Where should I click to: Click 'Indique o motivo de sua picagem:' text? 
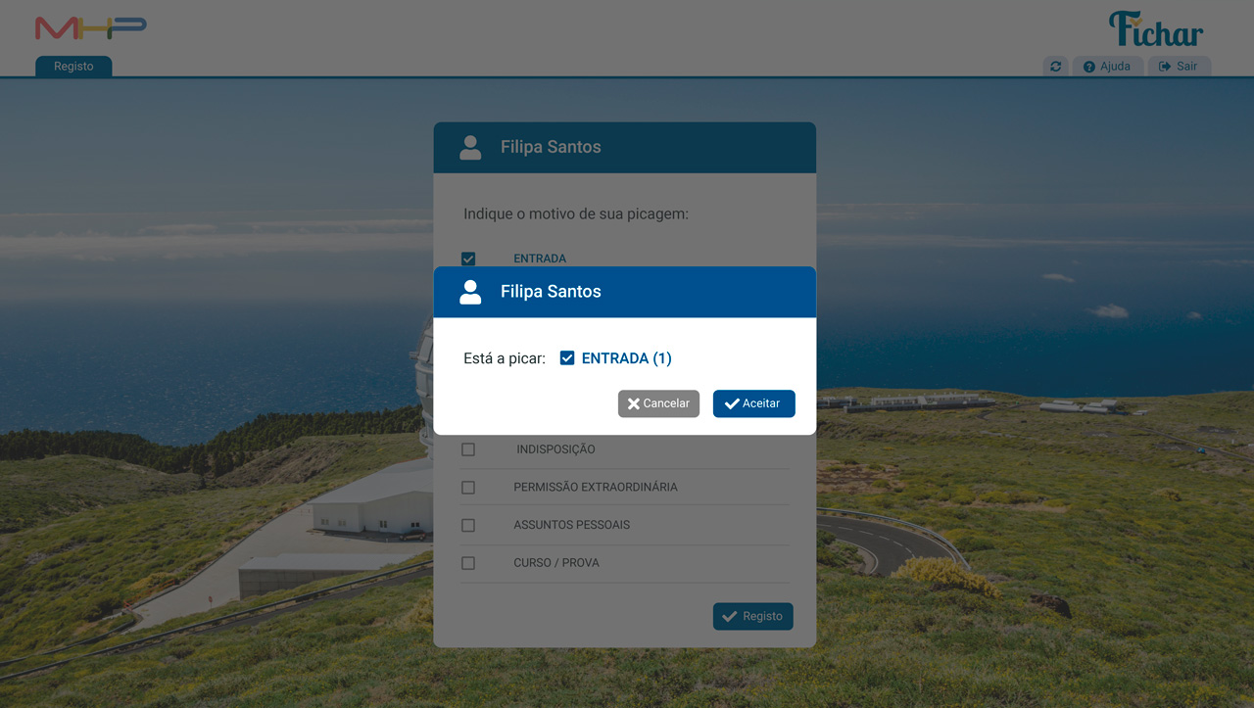coord(576,213)
